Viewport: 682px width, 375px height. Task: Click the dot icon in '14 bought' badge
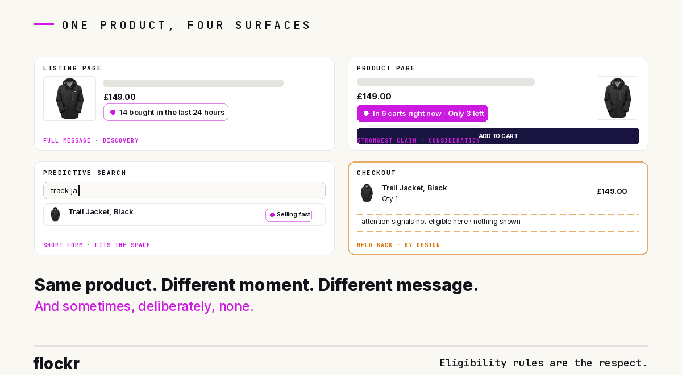tap(113, 113)
